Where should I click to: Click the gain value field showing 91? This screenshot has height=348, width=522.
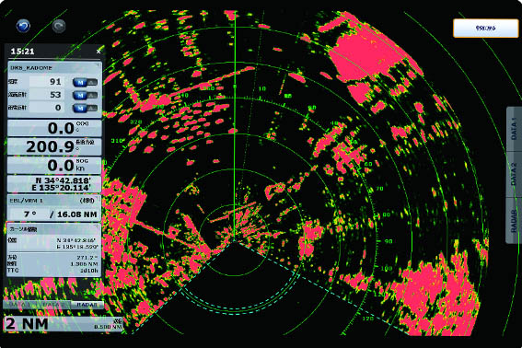pos(47,82)
